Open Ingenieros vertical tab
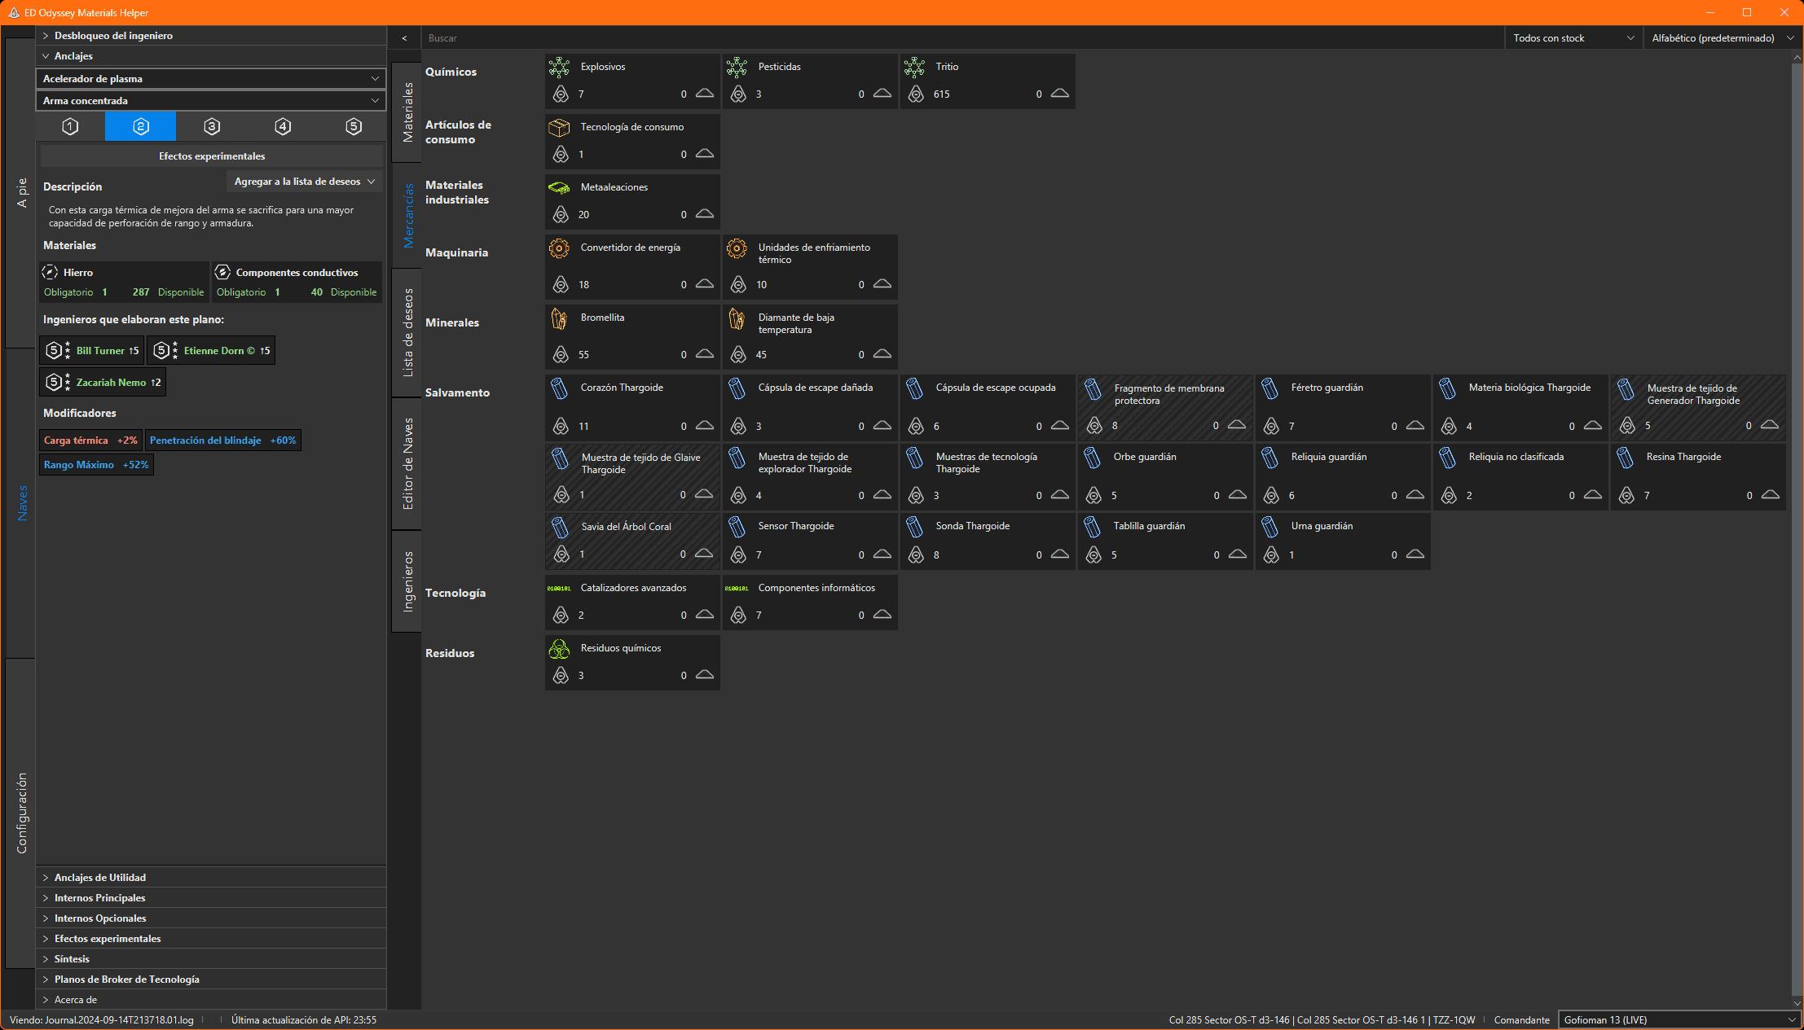The height and width of the screenshot is (1030, 1804). click(x=407, y=581)
